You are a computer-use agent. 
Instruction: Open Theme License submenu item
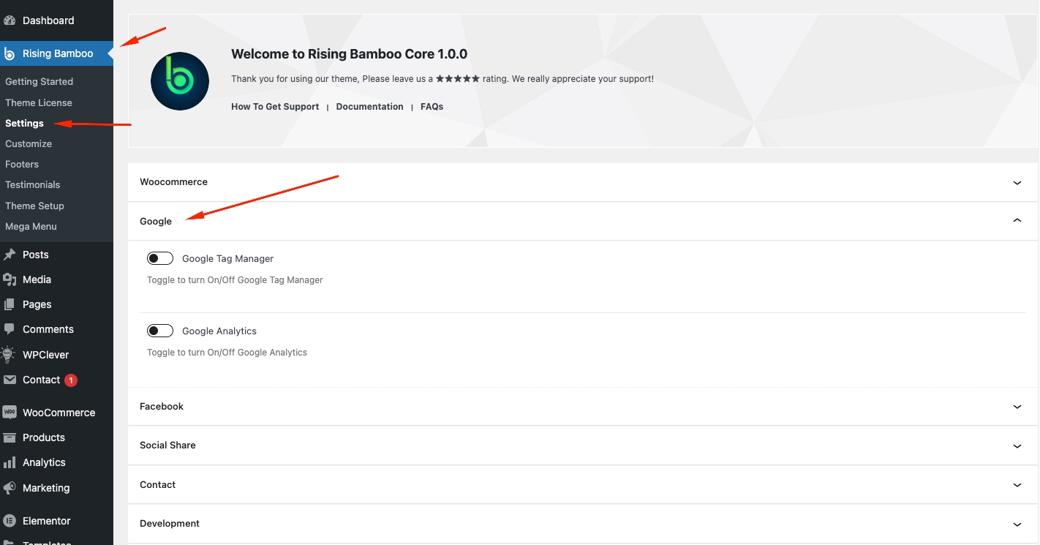pyautogui.click(x=39, y=102)
